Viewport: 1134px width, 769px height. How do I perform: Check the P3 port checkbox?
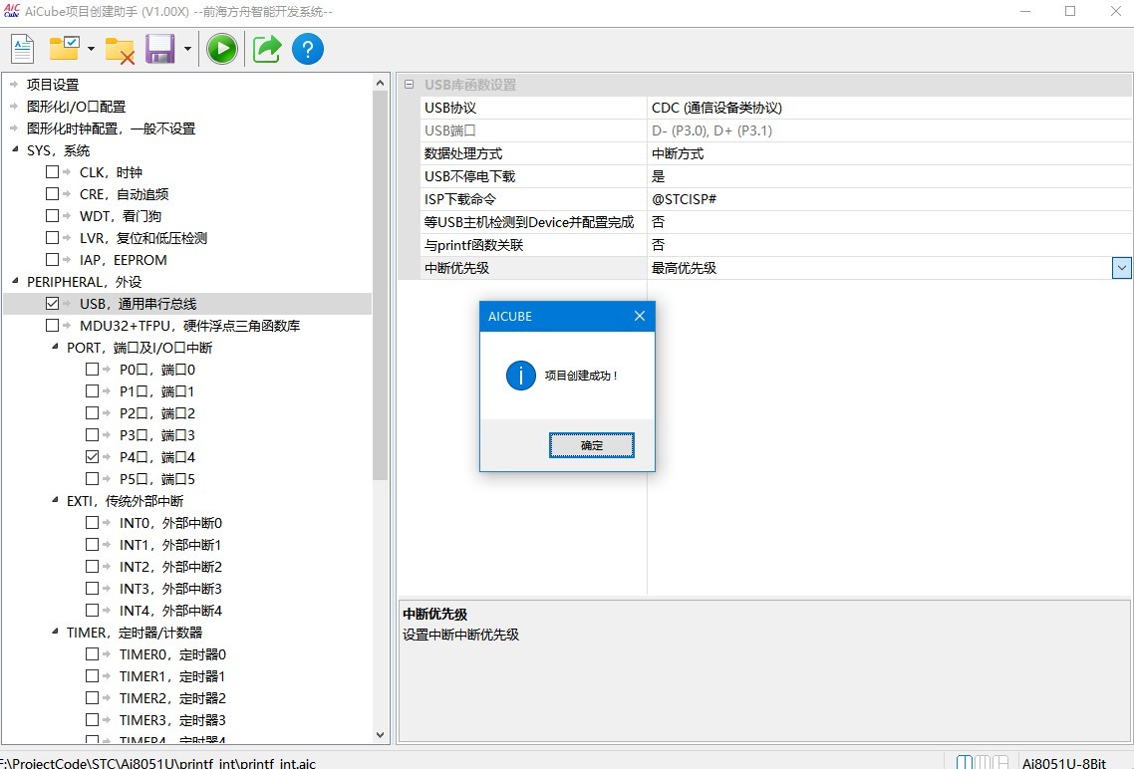(92, 434)
